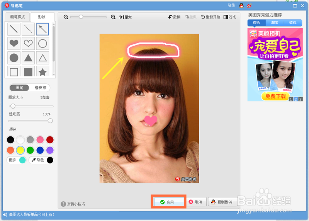Click the Weibo icon in title bar

point(249,6)
